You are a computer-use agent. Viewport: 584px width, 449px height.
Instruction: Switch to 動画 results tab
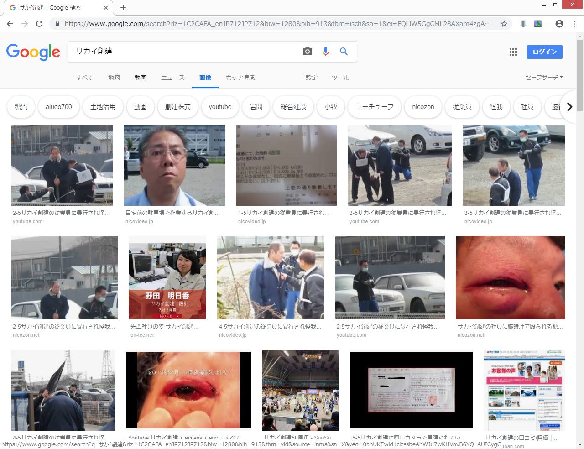[x=141, y=78]
